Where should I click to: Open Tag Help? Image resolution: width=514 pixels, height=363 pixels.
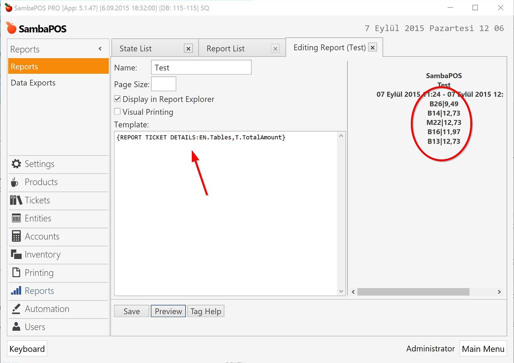(x=206, y=311)
